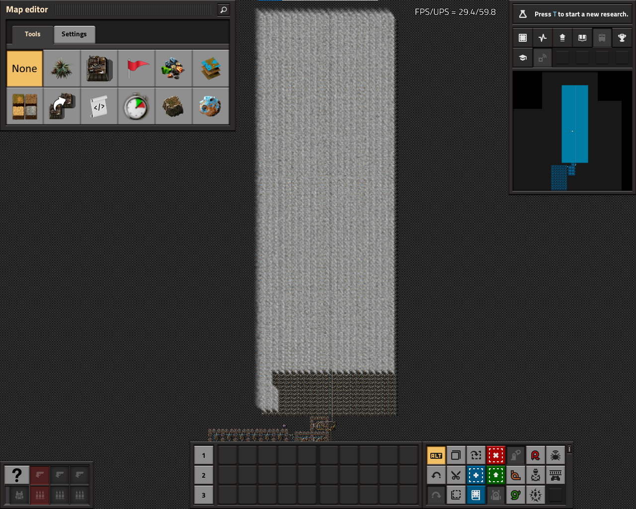
Task: Open tips and tricks graduation cap
Action: tap(523, 58)
